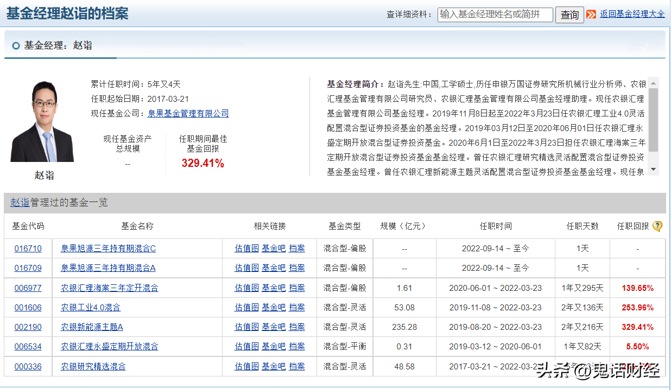Open 农银汇理永盛定期开放混合 fund link
671x390 pixels.
pyautogui.click(x=110, y=347)
